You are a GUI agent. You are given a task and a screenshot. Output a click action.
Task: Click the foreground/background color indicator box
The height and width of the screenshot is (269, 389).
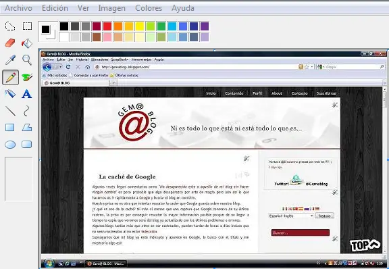48,32
